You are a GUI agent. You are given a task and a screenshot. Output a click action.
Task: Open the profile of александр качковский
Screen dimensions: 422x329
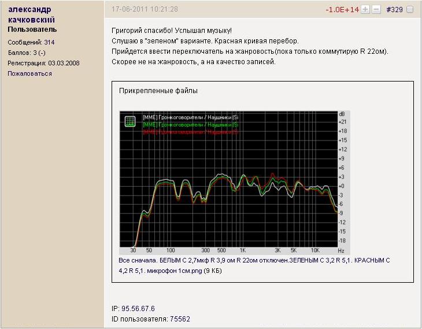coord(32,14)
